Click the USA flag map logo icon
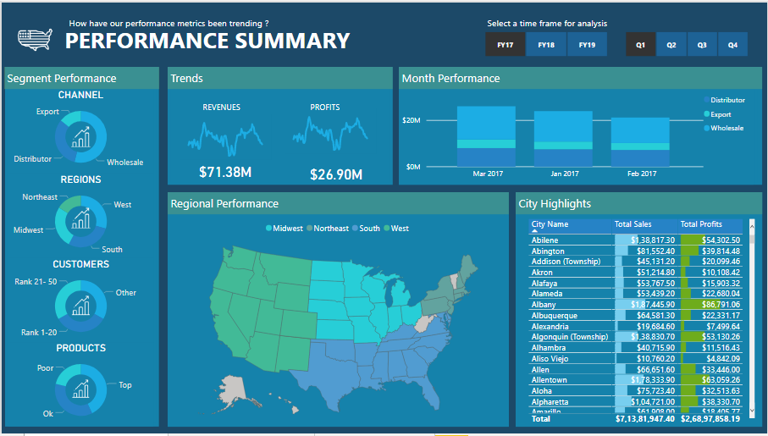The height and width of the screenshot is (436, 768). (35, 38)
